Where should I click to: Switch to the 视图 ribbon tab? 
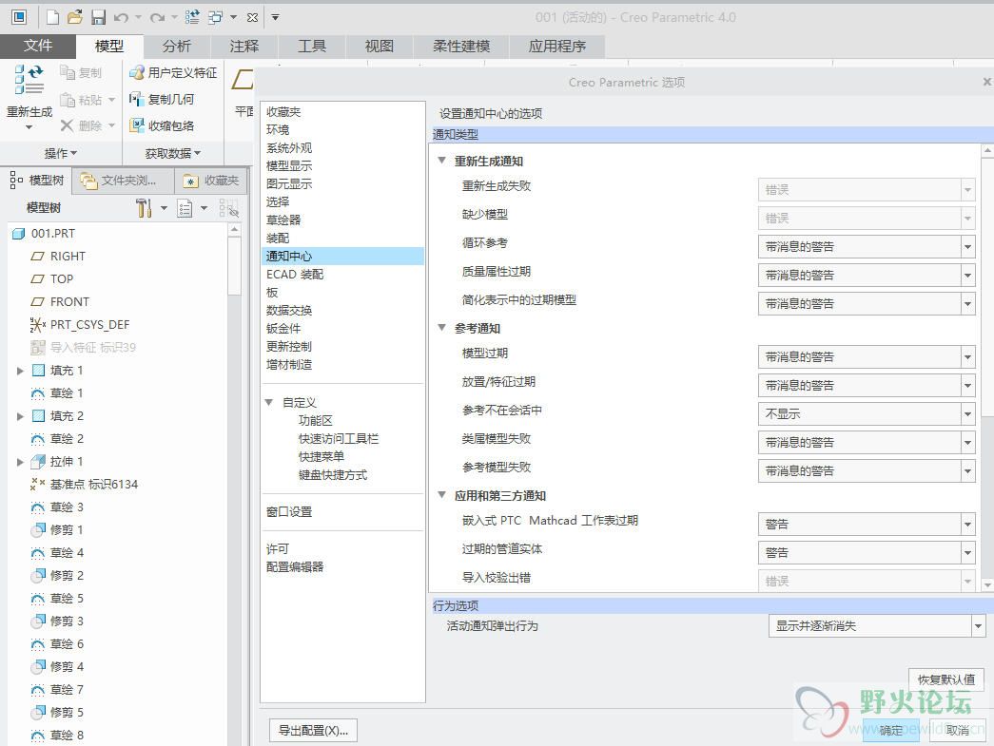(380, 47)
